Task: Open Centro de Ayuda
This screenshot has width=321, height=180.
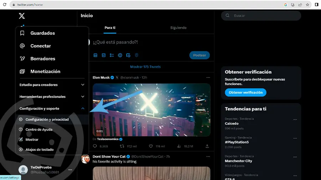Action: coord(52,129)
